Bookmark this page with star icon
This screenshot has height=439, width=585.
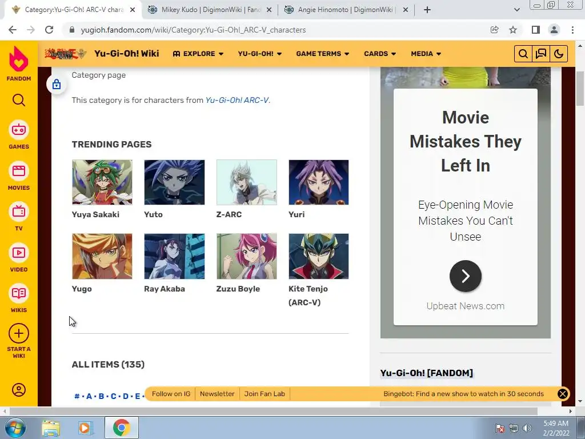513,30
